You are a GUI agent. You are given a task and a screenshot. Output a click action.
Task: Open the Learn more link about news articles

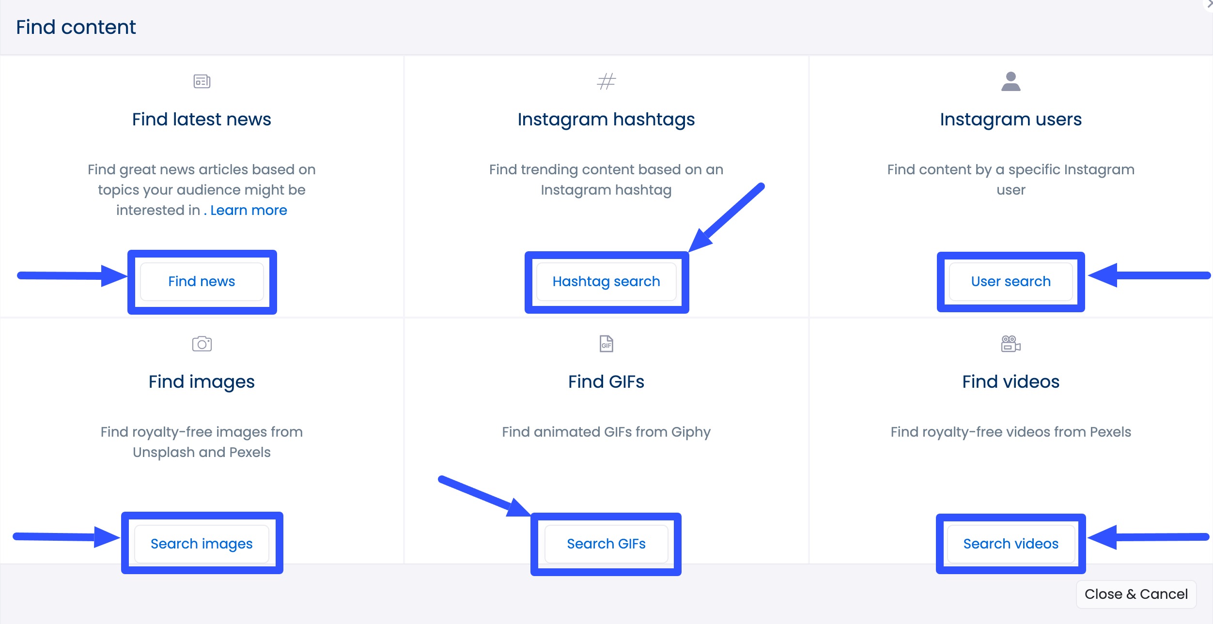pos(249,210)
